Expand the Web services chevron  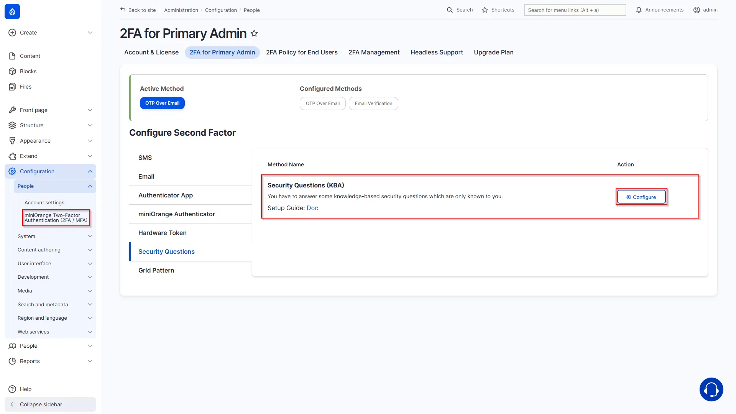90,332
